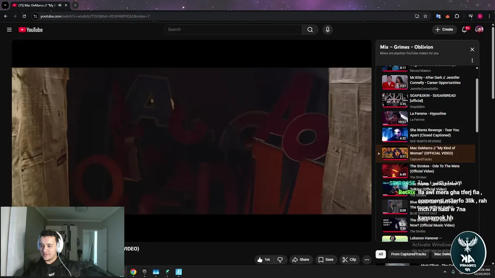Open Mix playlist three-dot options menu

pos(472,61)
